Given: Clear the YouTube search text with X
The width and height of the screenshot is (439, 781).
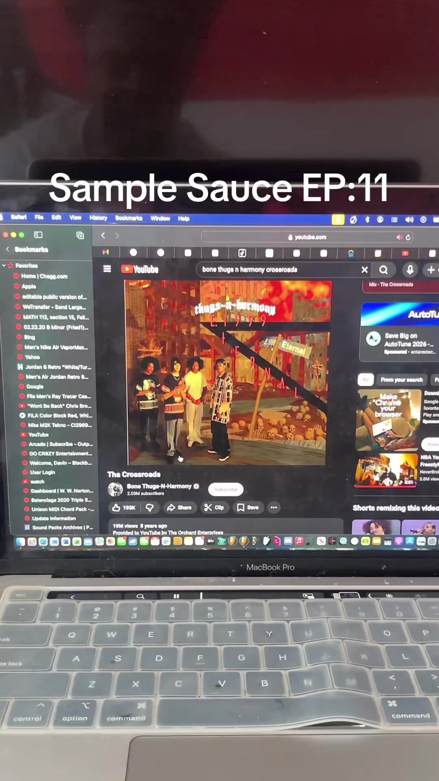Looking at the screenshot, I should 365,270.
